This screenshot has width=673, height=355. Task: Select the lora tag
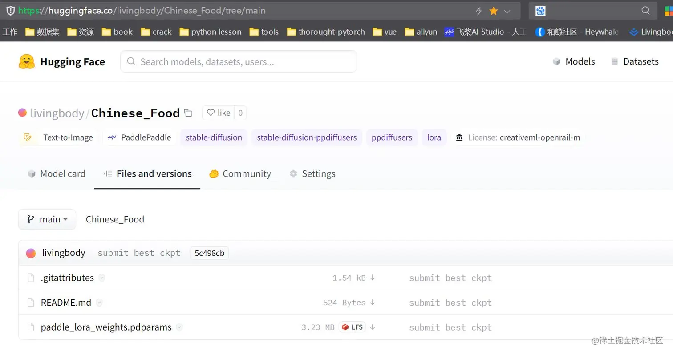pos(434,137)
